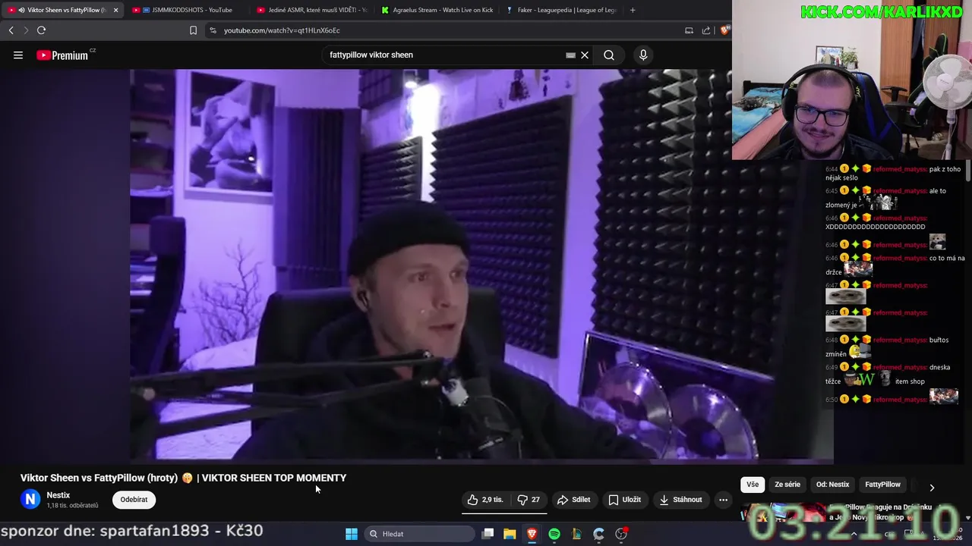Open the Nestix channel name link
The width and height of the screenshot is (972, 546).
tap(58, 495)
